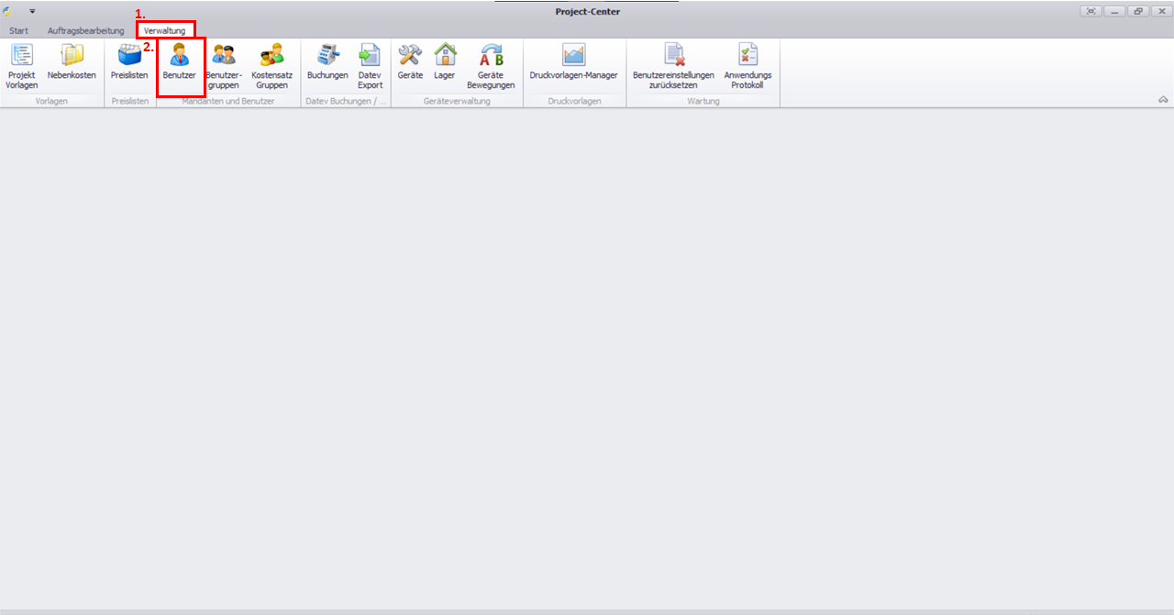Open Kostensatz Gruppen
This screenshot has height=615, width=1174.
coord(271,66)
